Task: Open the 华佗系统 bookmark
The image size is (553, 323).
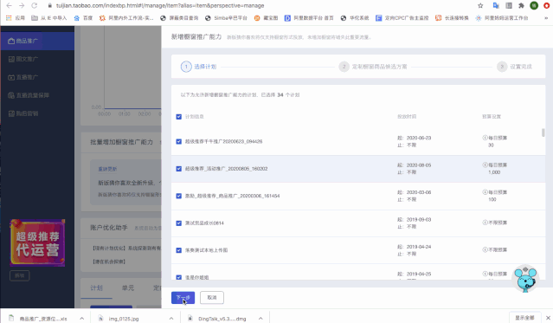Action: tap(355, 18)
